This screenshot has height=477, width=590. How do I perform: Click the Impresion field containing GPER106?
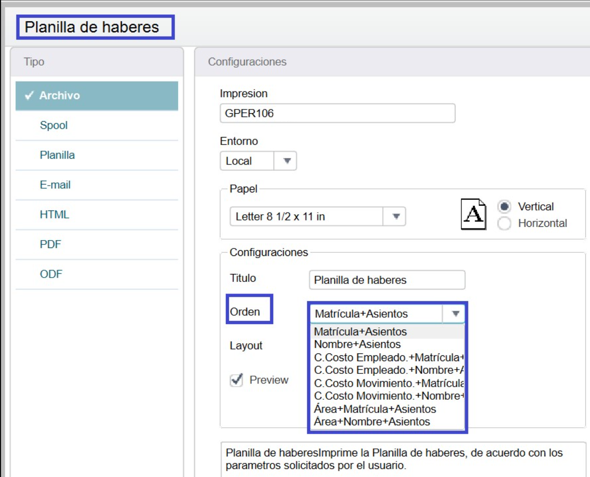[337, 114]
